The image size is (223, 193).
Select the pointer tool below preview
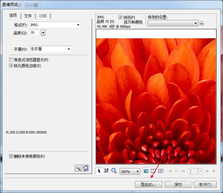click(x=99, y=171)
